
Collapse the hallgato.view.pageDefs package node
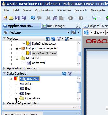point(17,48)
